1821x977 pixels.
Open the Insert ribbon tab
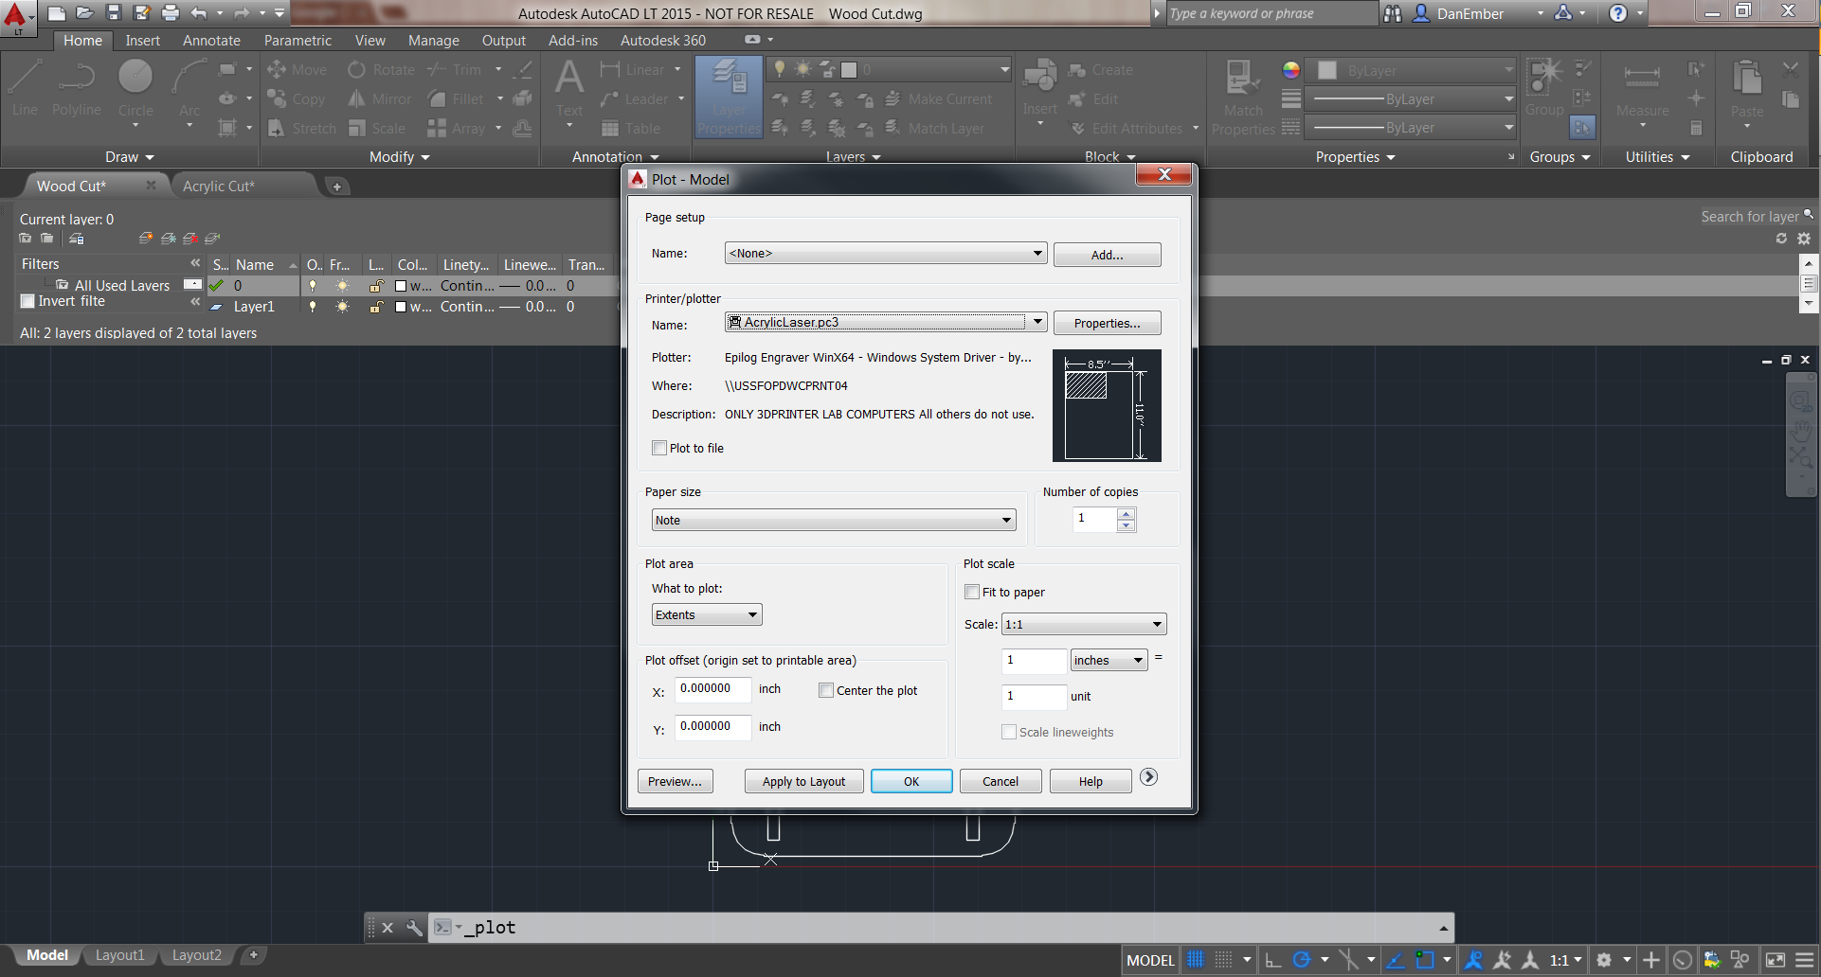pos(143,41)
